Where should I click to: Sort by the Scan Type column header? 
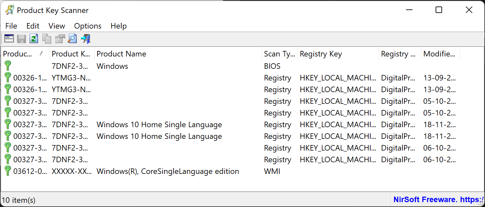280,54
